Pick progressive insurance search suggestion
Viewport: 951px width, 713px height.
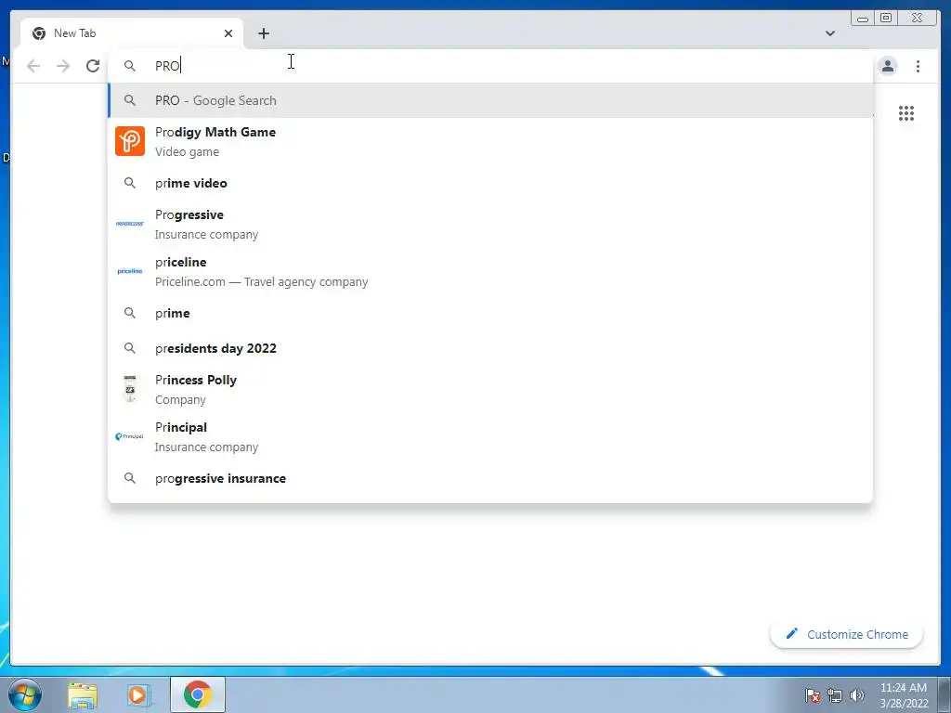490,478
